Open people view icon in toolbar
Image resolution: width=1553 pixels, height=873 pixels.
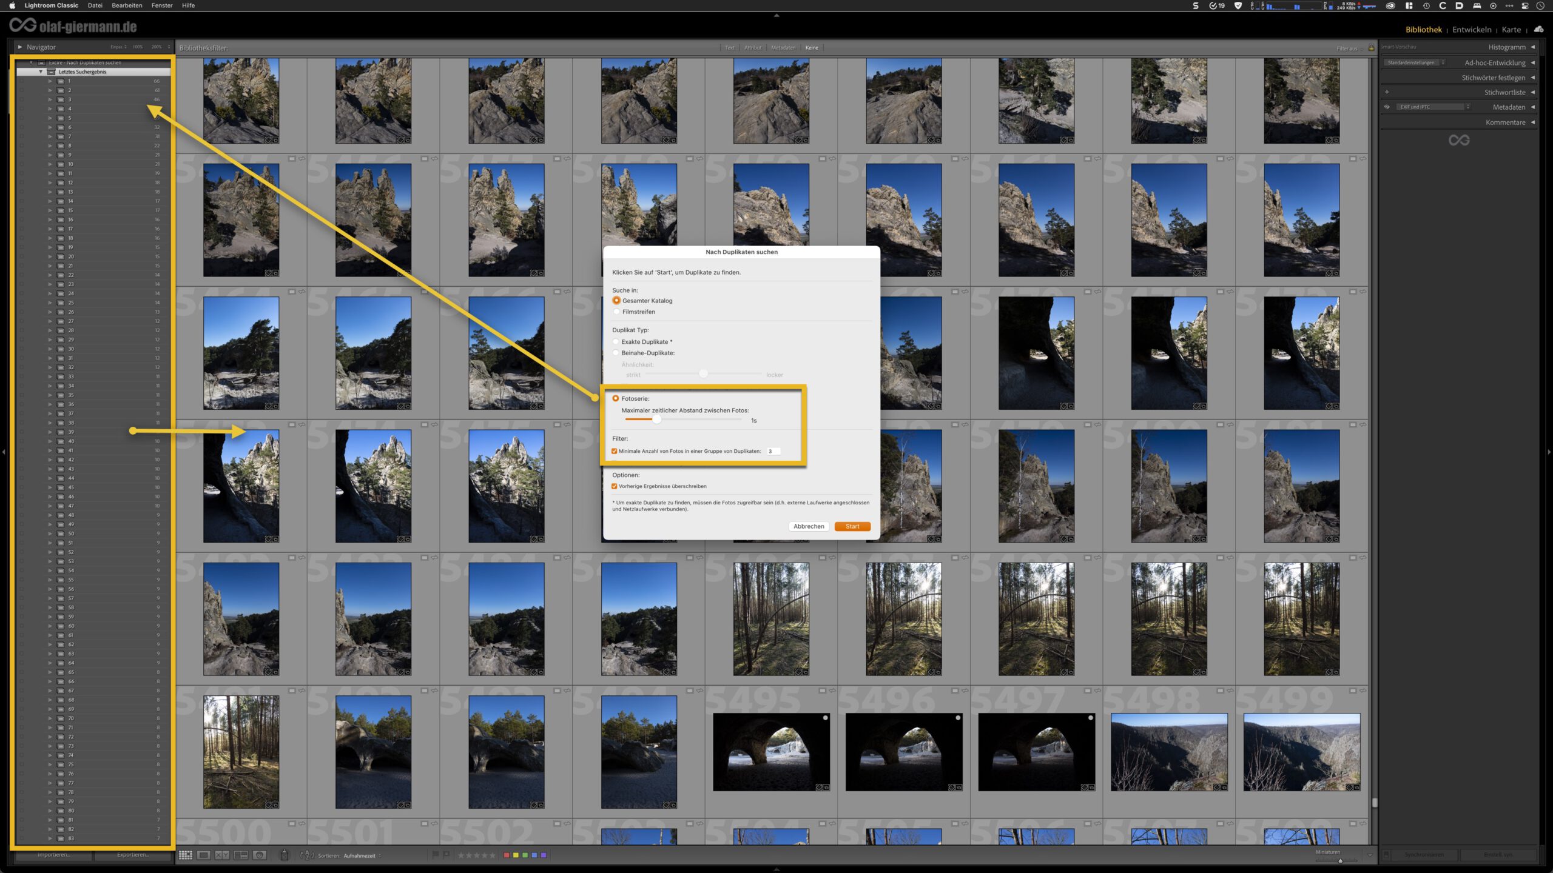[x=260, y=855]
